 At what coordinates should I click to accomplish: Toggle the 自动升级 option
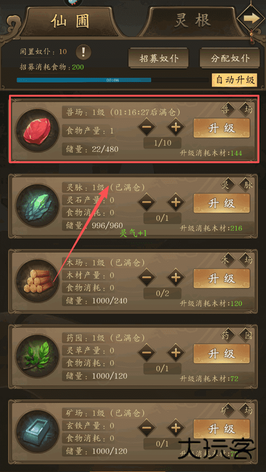click(235, 80)
